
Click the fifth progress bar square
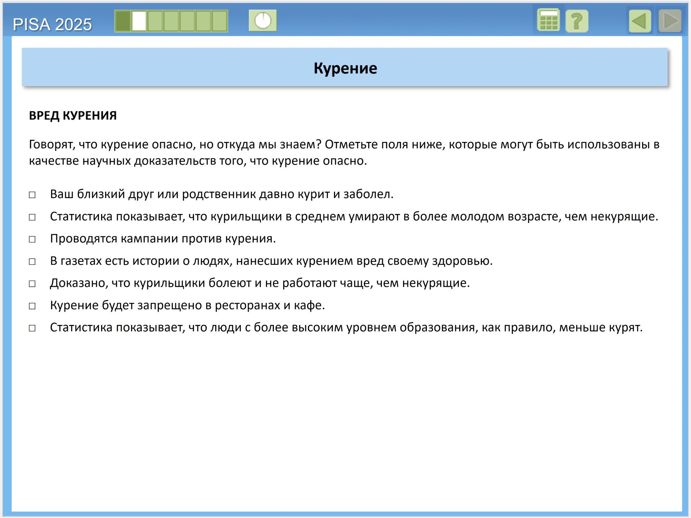click(x=187, y=21)
